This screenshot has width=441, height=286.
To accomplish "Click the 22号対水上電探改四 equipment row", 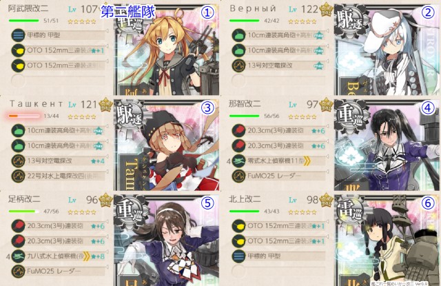I will (x=58, y=176).
